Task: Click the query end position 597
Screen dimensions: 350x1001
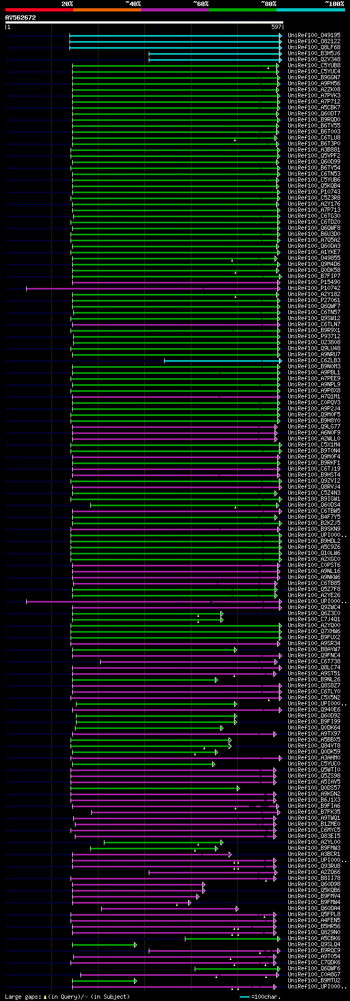Action: pyautogui.click(x=276, y=27)
